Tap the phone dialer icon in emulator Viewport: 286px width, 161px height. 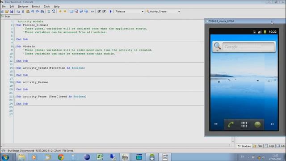point(231,124)
